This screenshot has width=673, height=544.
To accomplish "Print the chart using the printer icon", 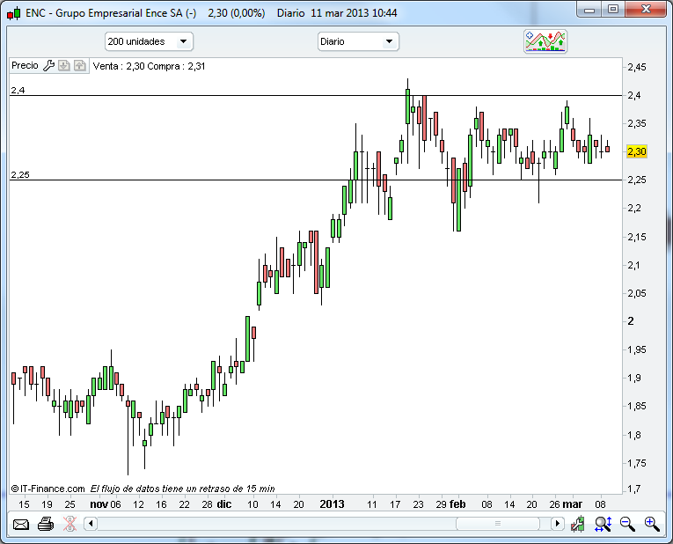I will 46,524.
